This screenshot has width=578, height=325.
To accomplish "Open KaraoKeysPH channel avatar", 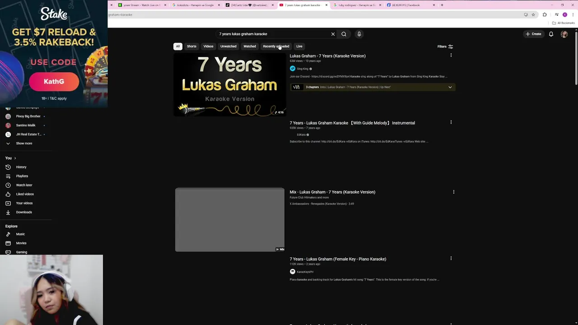I will tap(293, 272).
